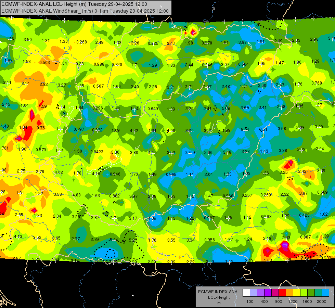Click the wind shear value 0.946

[115, 174]
